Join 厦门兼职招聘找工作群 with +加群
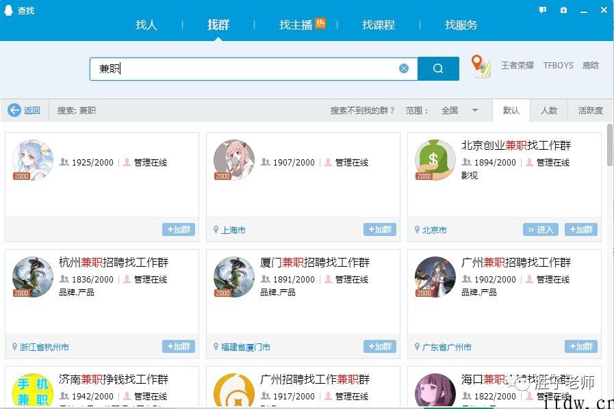614x409 pixels. 380,346
